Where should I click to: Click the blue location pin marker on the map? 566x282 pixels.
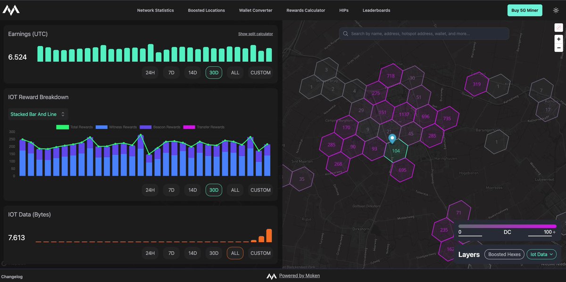click(x=392, y=139)
